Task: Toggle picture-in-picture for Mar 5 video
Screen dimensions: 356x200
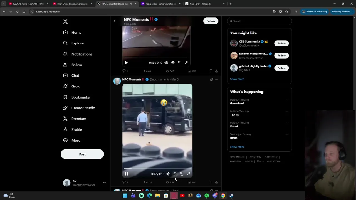Action: point(182,174)
